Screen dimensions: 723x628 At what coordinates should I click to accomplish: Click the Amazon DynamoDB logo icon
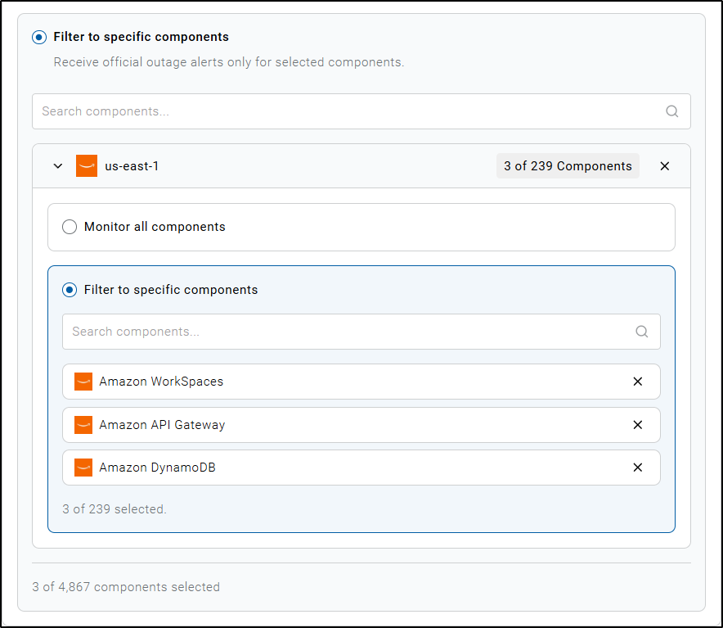click(83, 468)
